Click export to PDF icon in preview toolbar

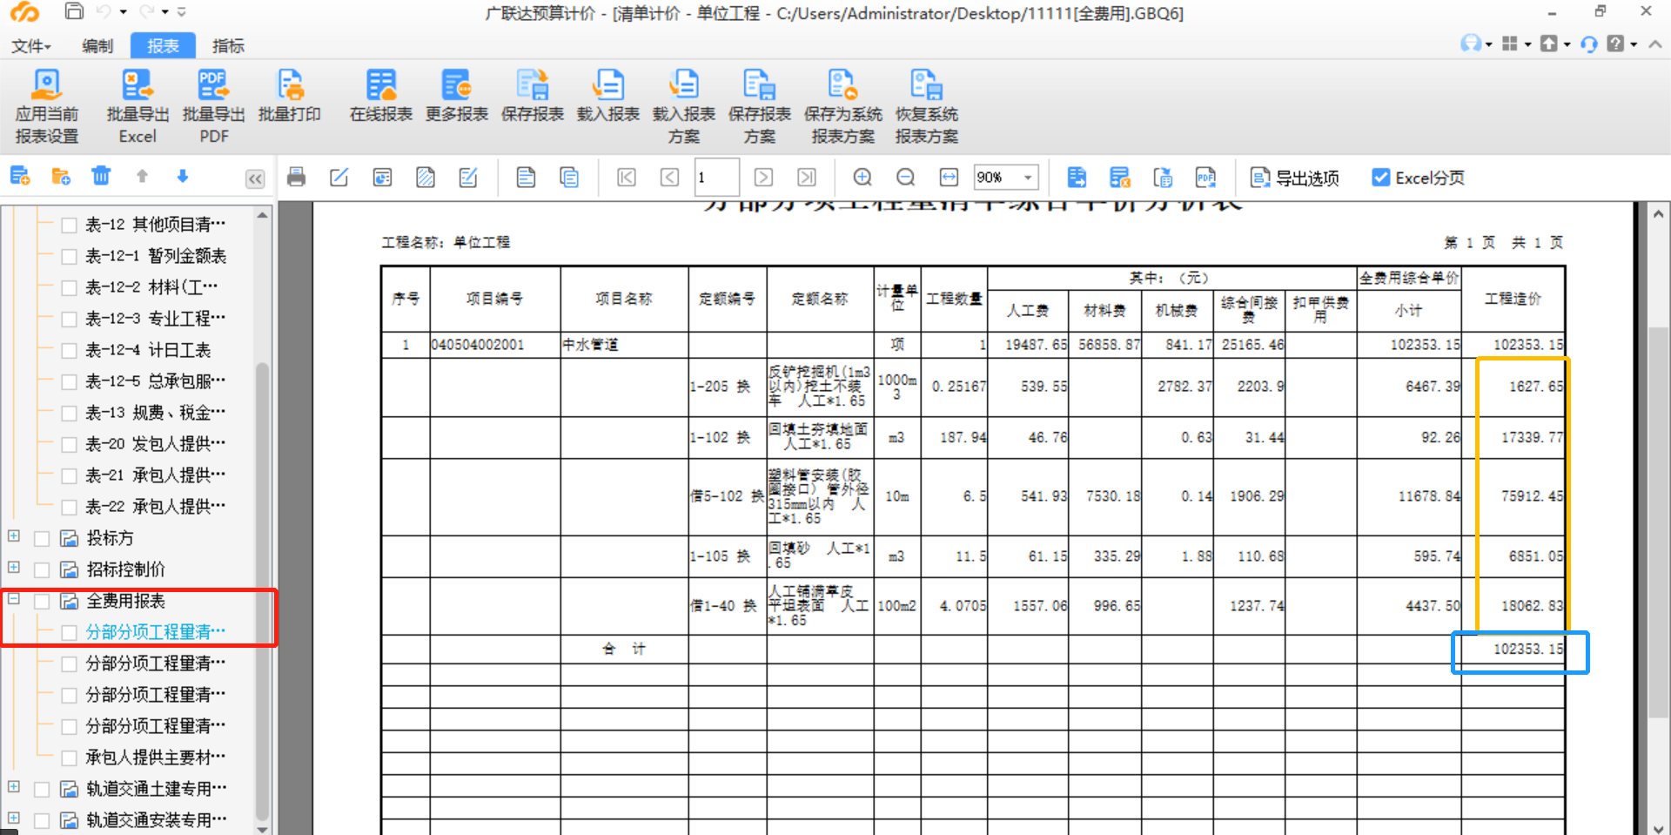pos(1205,178)
